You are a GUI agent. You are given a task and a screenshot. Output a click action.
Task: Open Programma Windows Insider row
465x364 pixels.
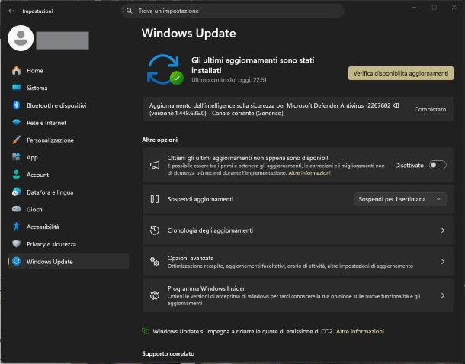point(298,295)
